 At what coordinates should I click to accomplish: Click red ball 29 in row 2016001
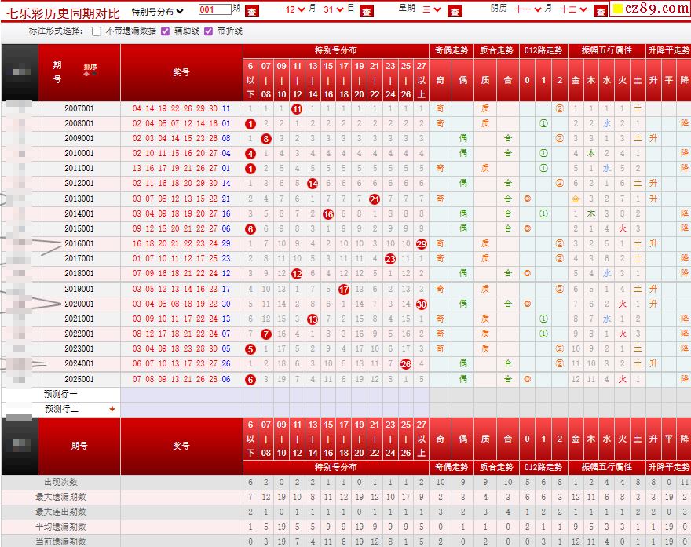pyautogui.click(x=421, y=243)
